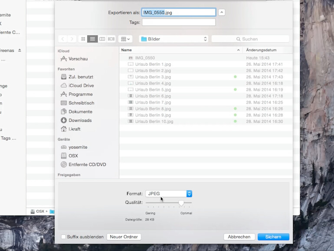Switch to column view icon
Image resolution: width=334 pixels, height=251 pixels.
(102, 39)
